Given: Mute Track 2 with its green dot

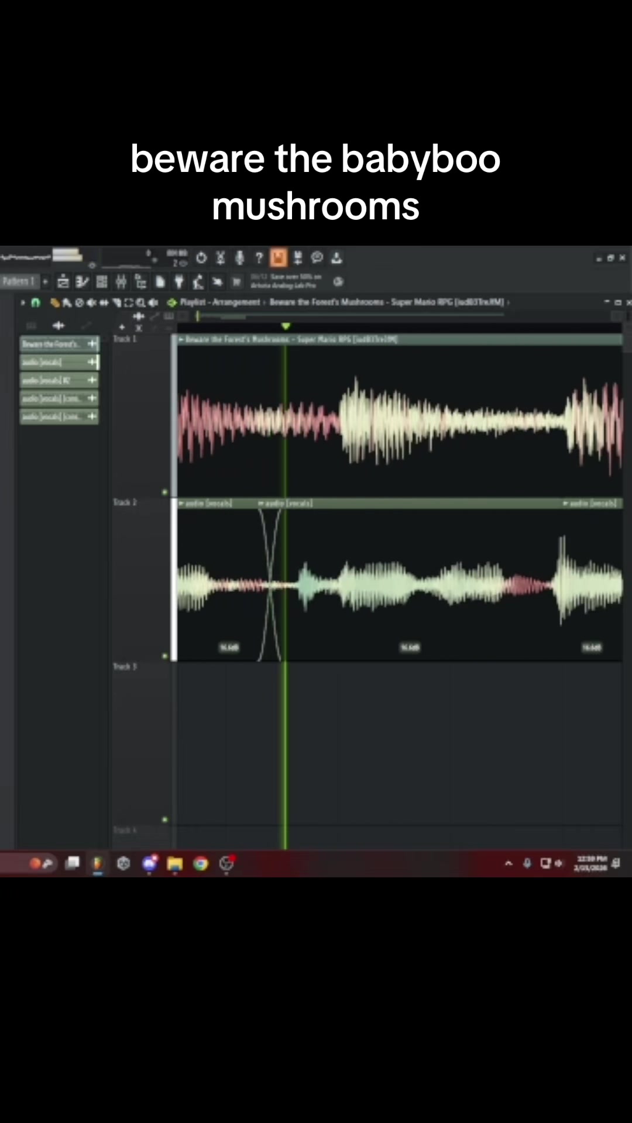Looking at the screenshot, I should point(164,656).
